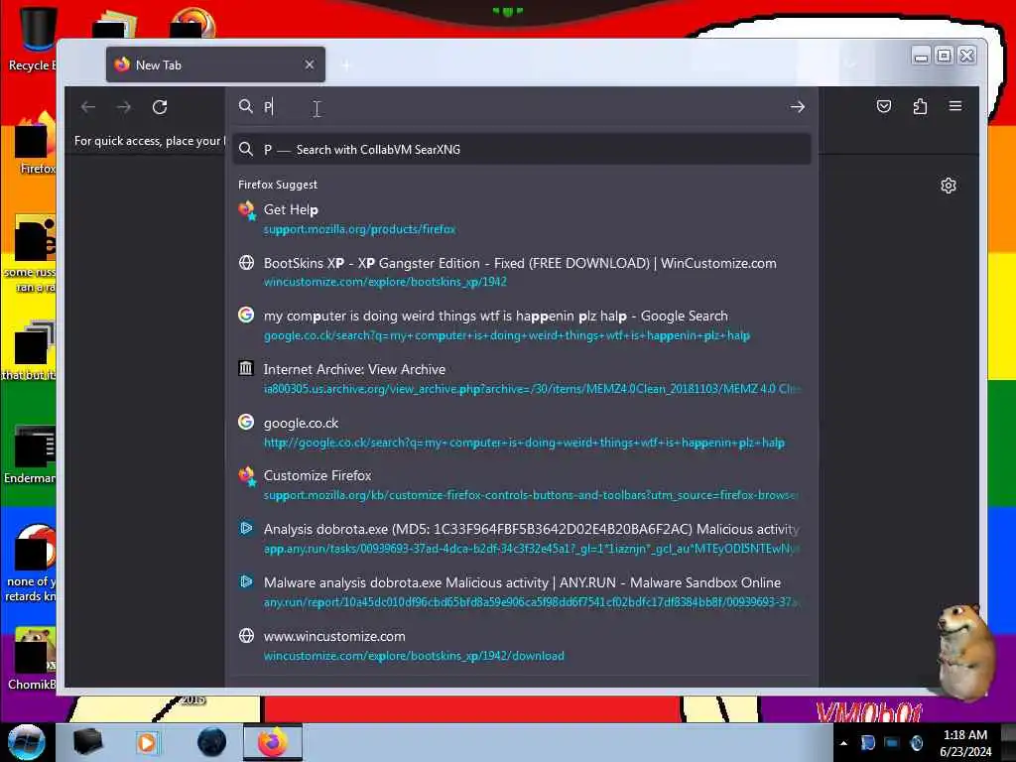Open the dark globe taskbar icon
The height and width of the screenshot is (762, 1016).
212,742
